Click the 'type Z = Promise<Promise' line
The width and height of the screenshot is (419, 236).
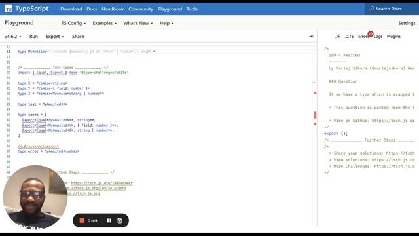[x=61, y=94]
